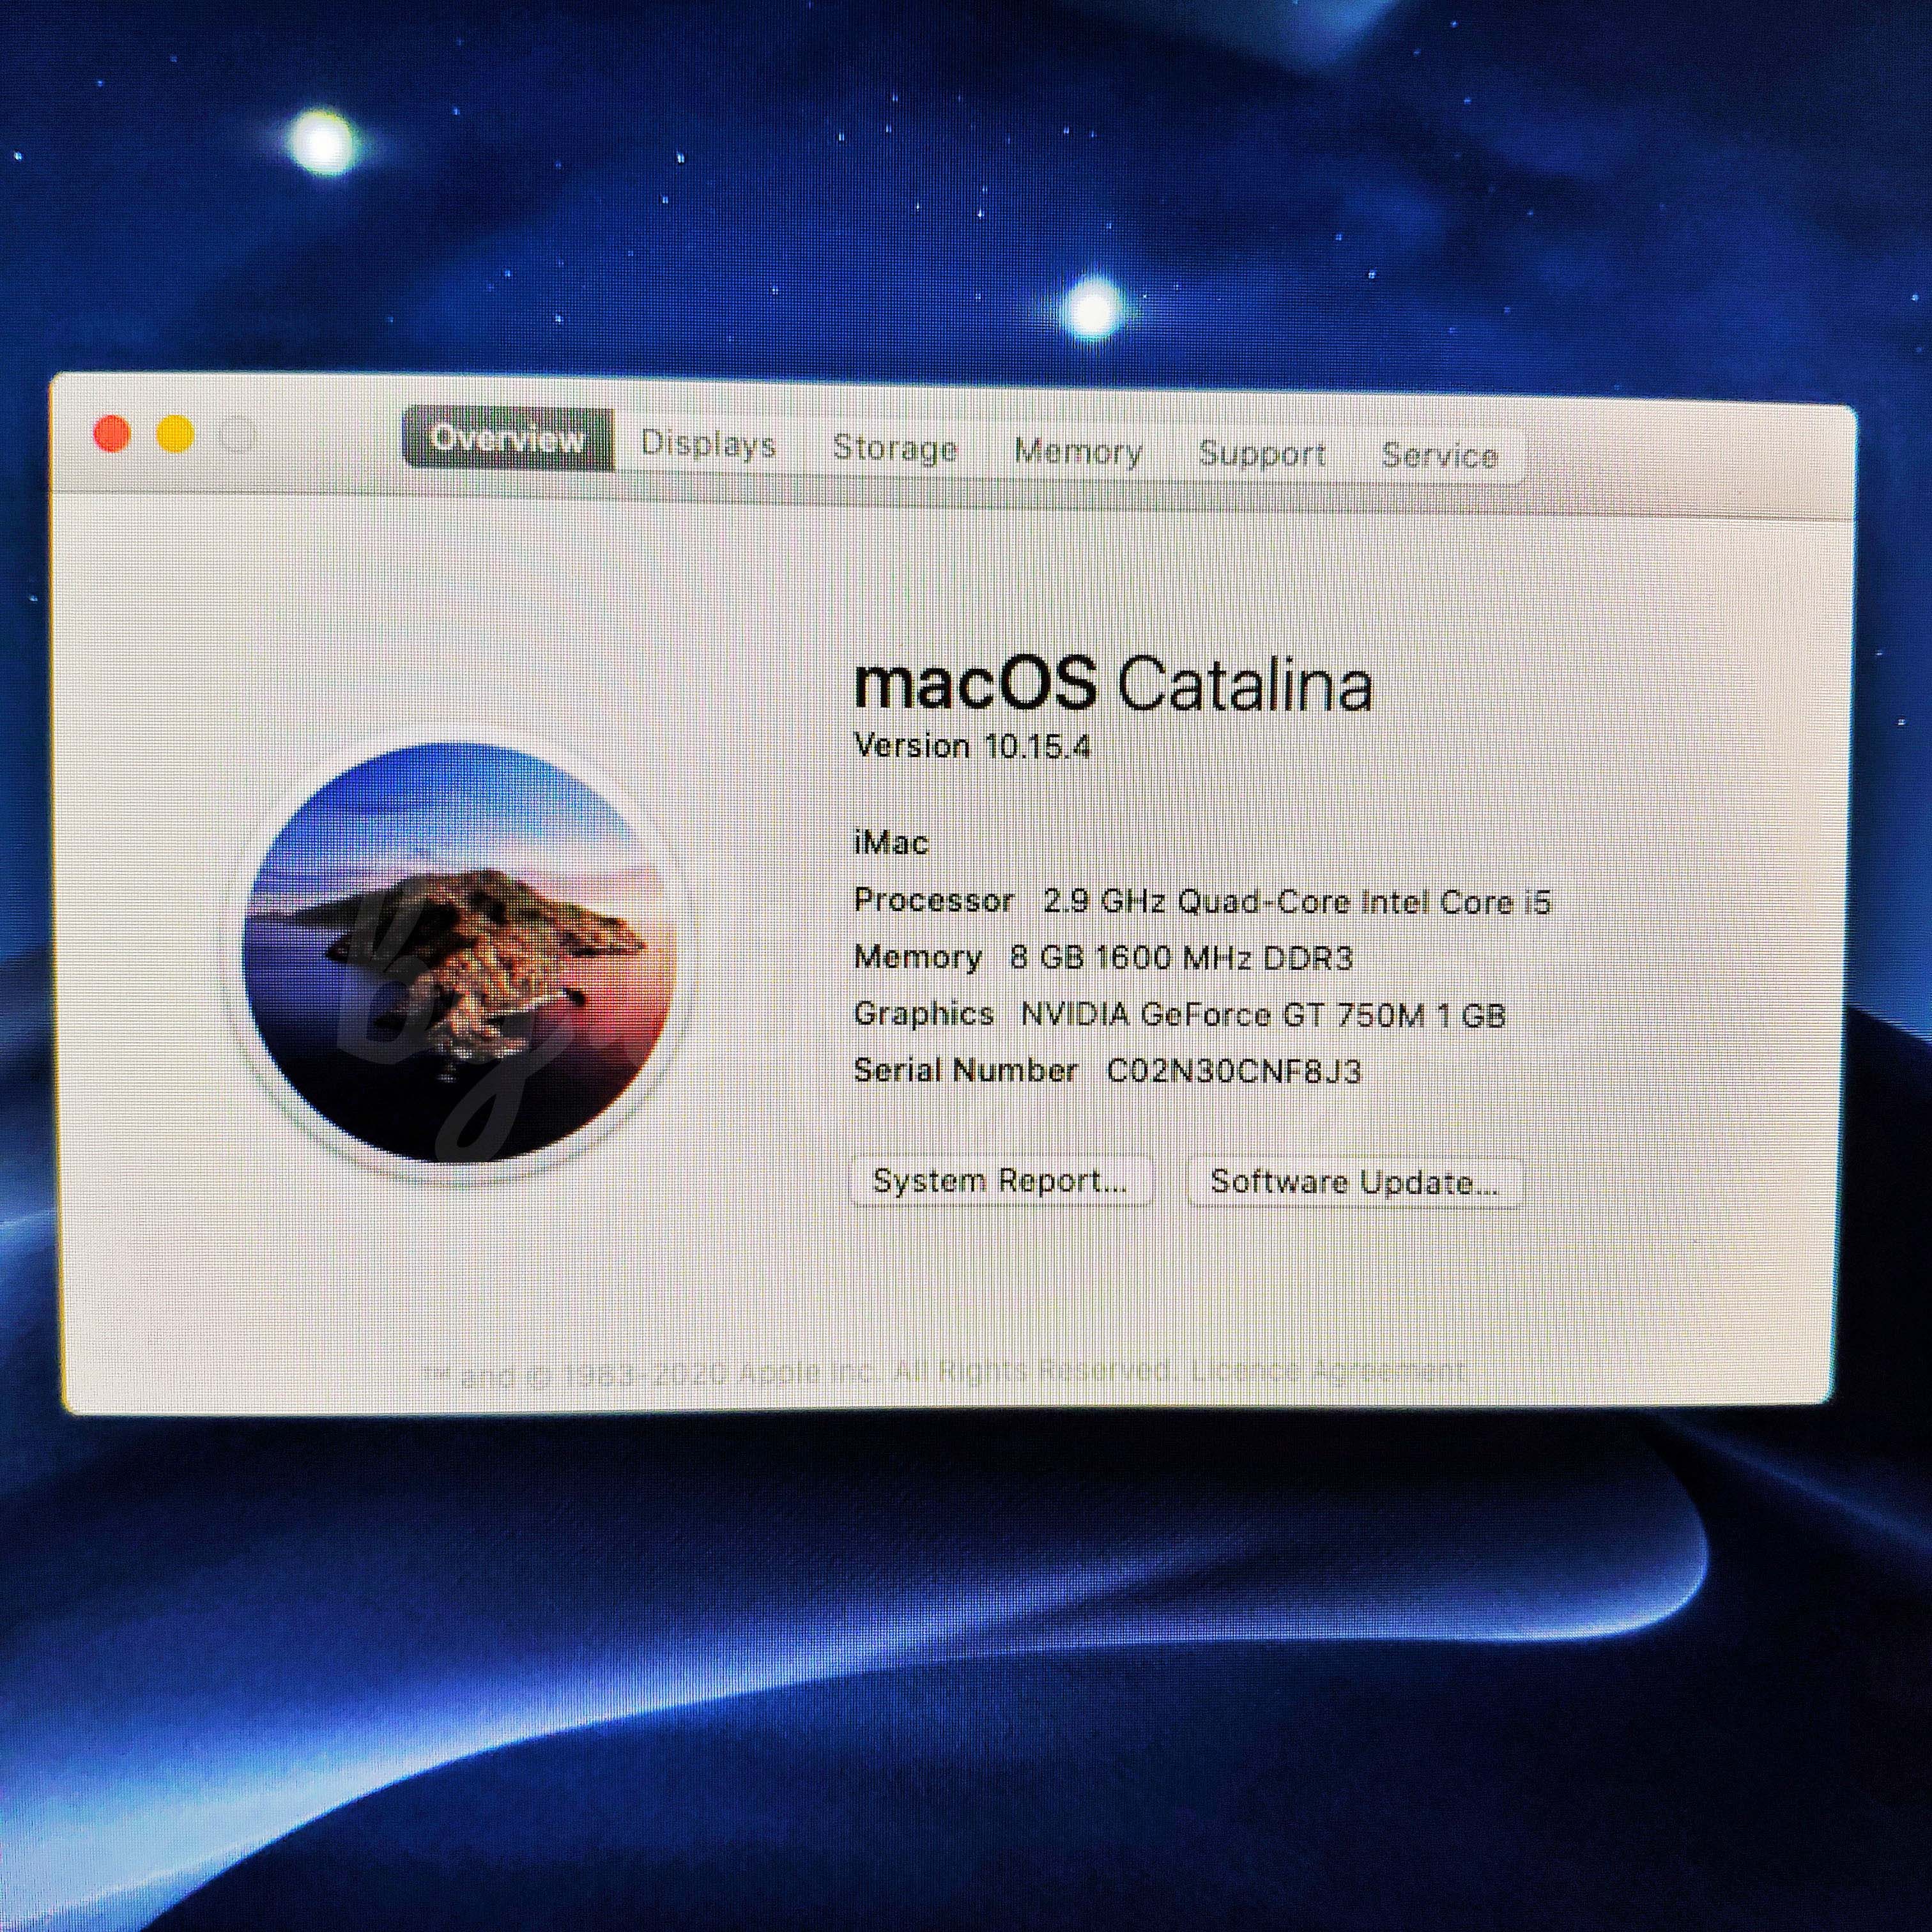Click the Serial Number label
The width and height of the screenshot is (1932, 1932).
(966, 1070)
